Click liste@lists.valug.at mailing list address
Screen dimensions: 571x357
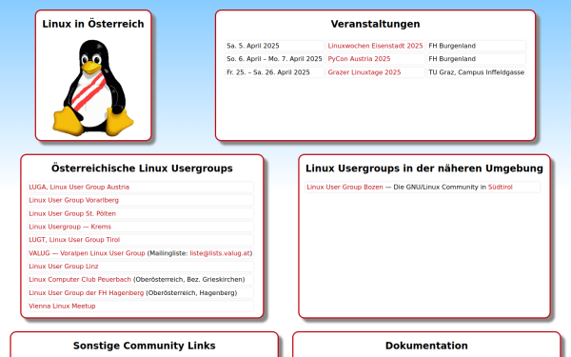(x=220, y=253)
